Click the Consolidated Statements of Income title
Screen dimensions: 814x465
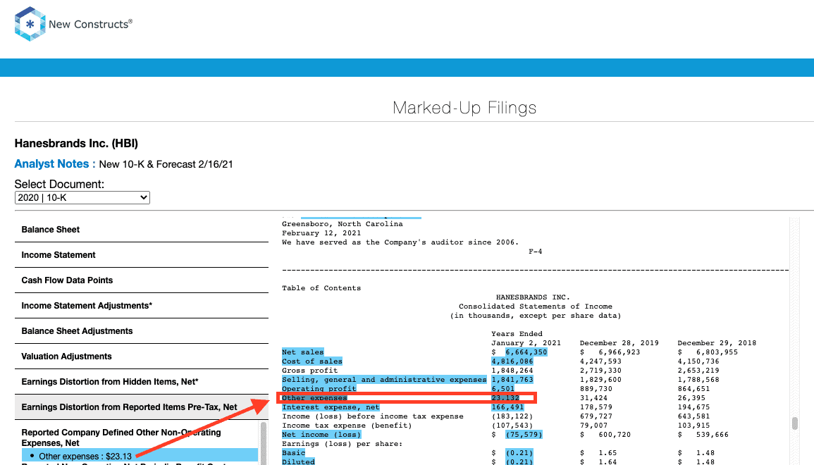[535, 306]
